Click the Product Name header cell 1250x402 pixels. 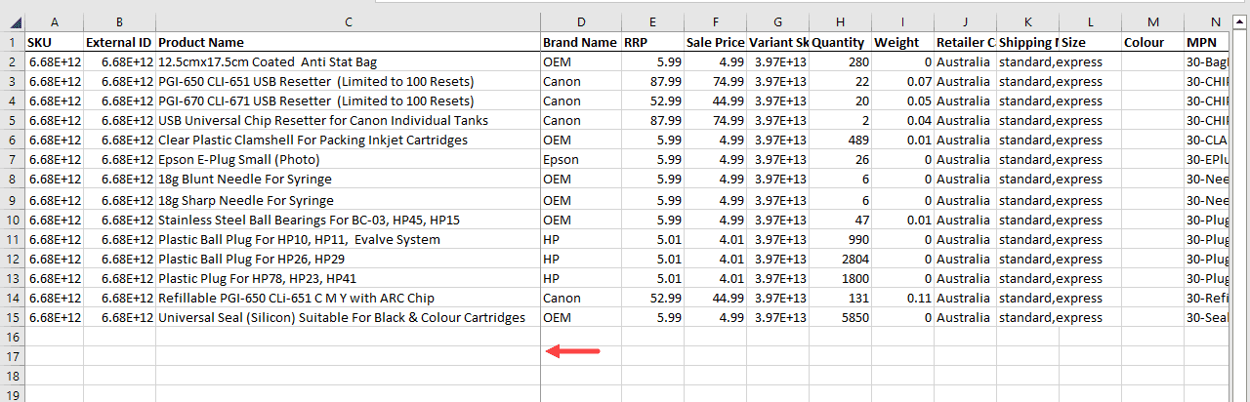click(x=348, y=42)
